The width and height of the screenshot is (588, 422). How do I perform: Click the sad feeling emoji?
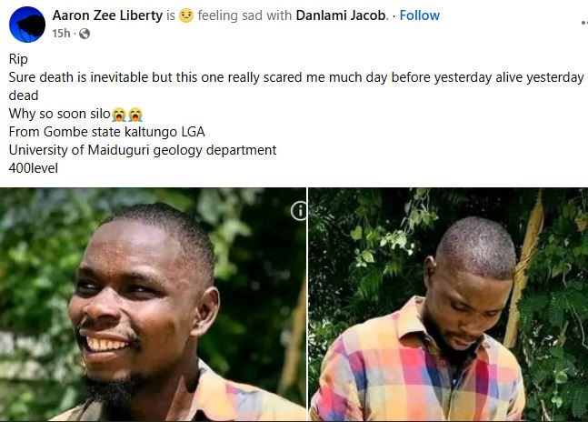[186, 15]
